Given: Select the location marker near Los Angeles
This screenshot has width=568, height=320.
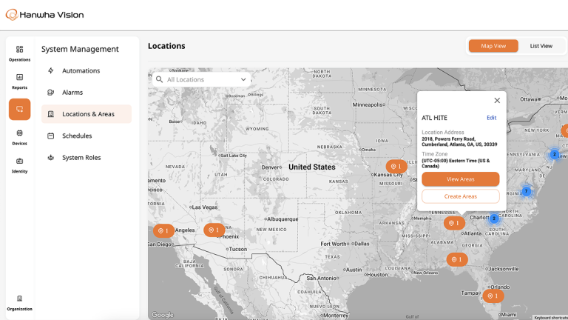Looking at the screenshot, I should pos(163,231).
